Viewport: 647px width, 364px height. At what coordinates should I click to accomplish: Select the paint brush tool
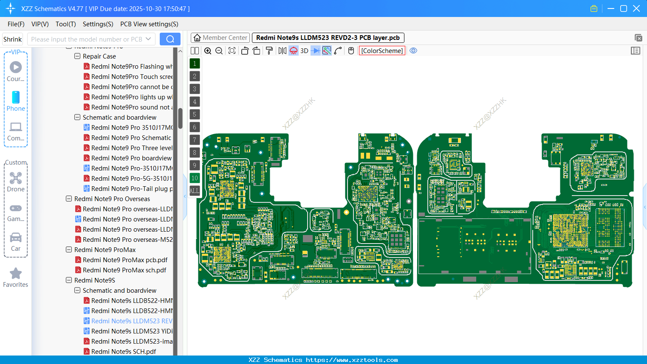[269, 50]
